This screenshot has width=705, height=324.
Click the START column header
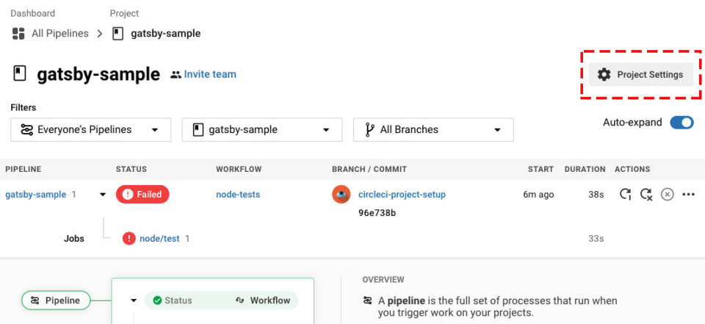[541, 169]
